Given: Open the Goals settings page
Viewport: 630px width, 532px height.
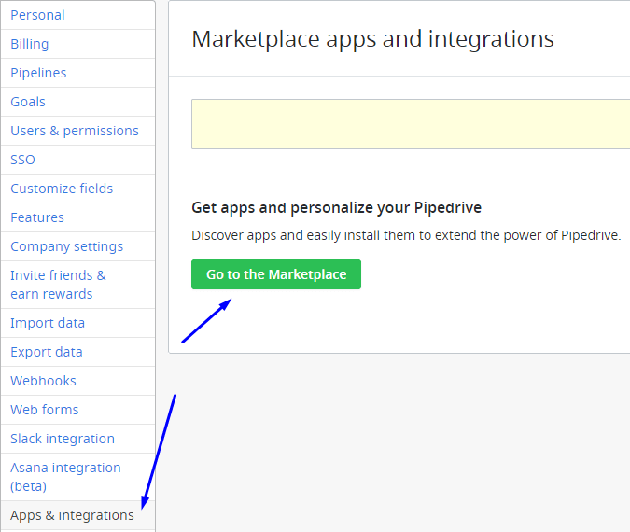Looking at the screenshot, I should [28, 102].
